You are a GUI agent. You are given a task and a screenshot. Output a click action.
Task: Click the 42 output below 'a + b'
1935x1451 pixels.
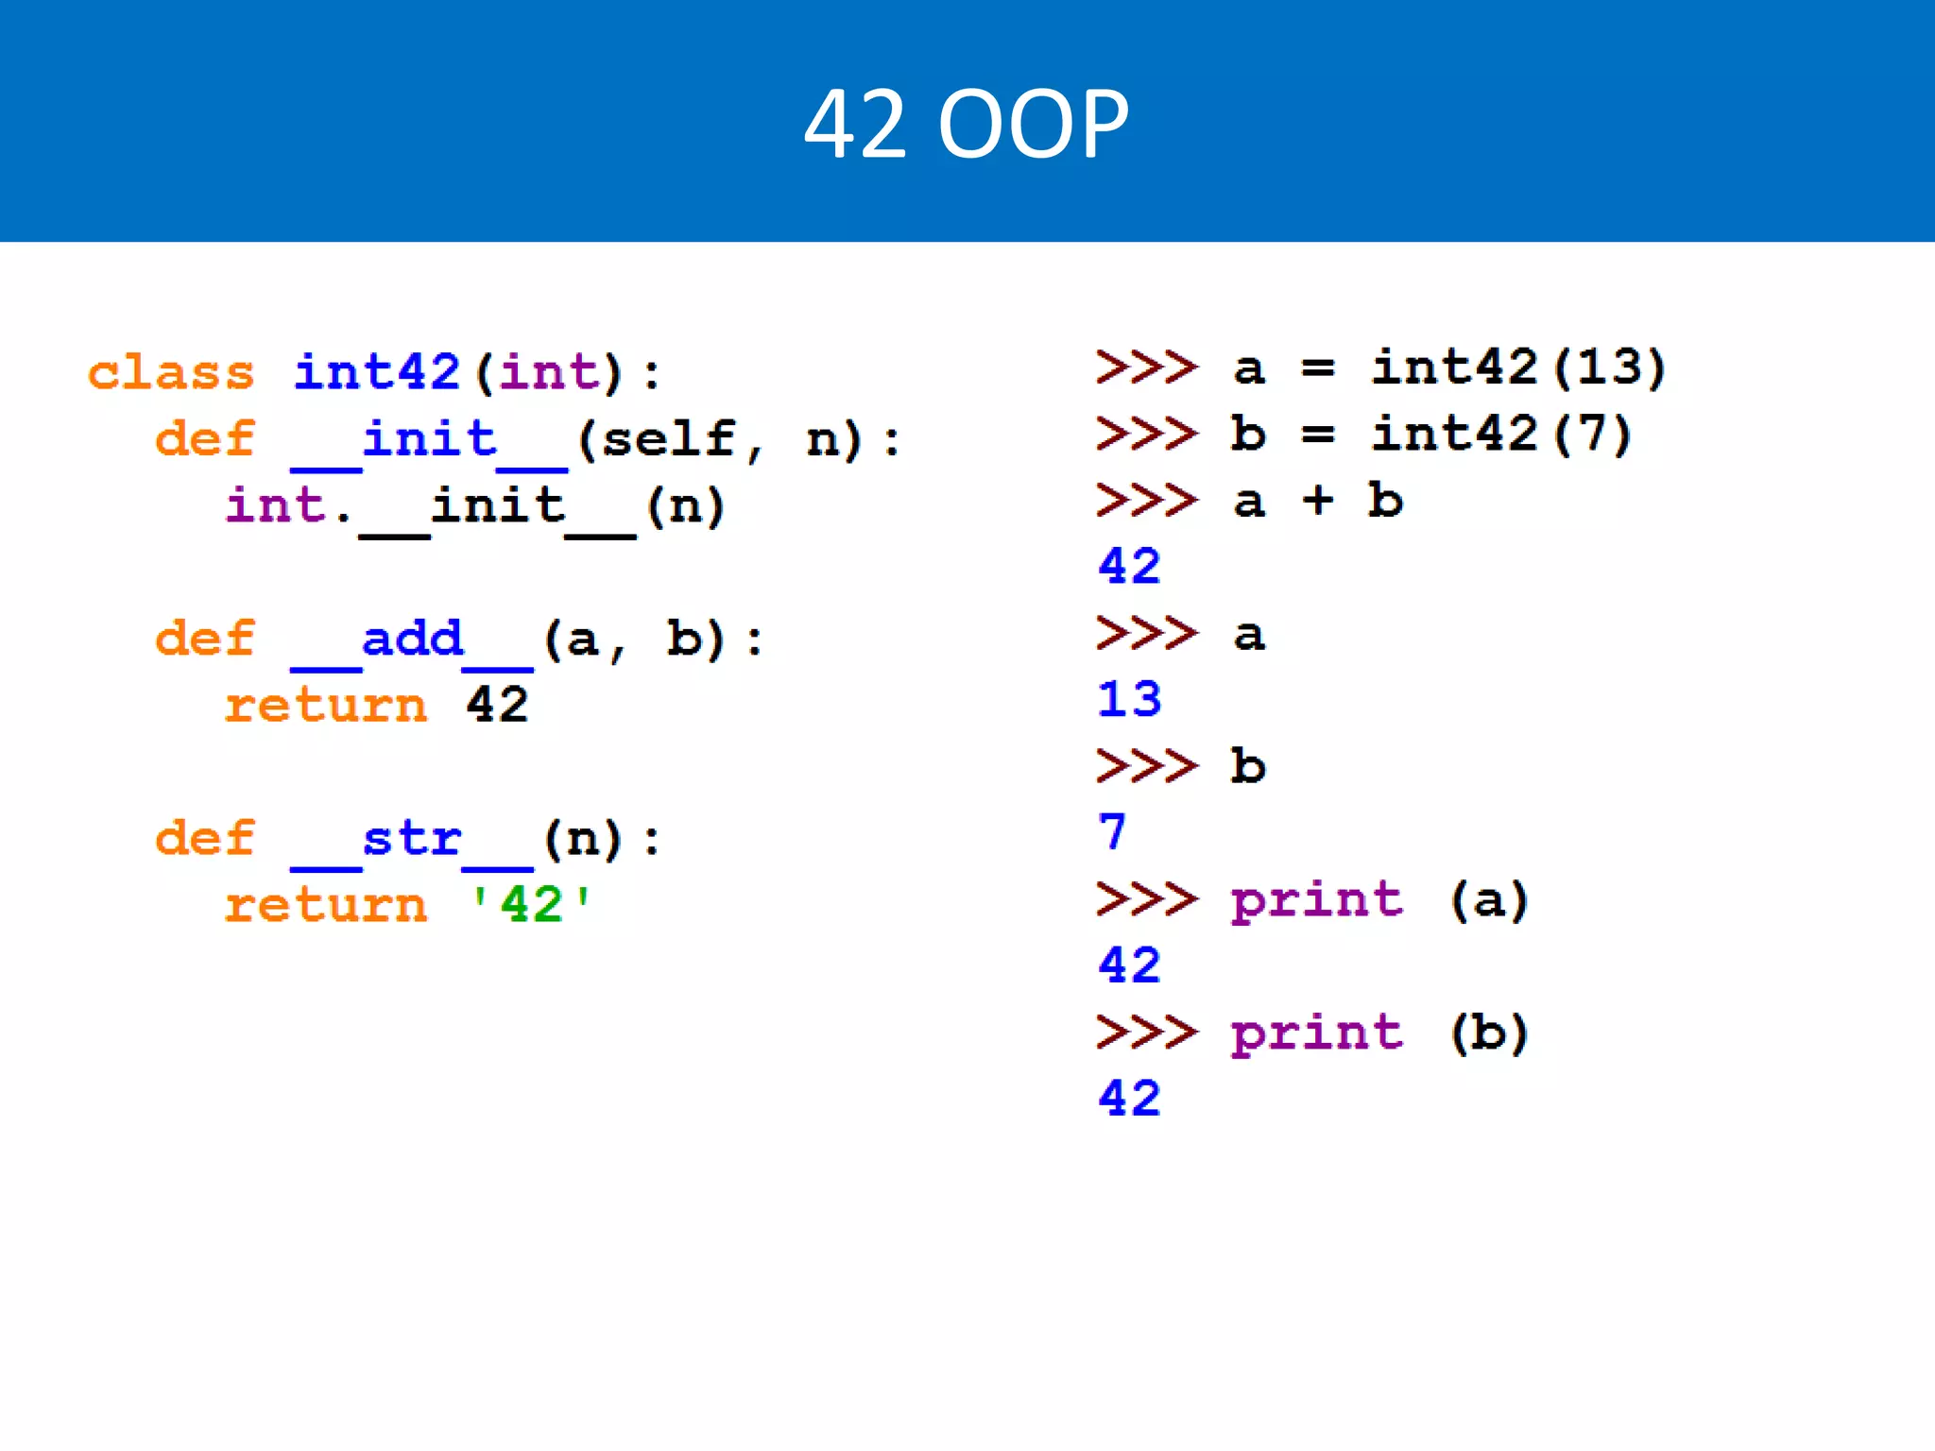pos(1128,566)
